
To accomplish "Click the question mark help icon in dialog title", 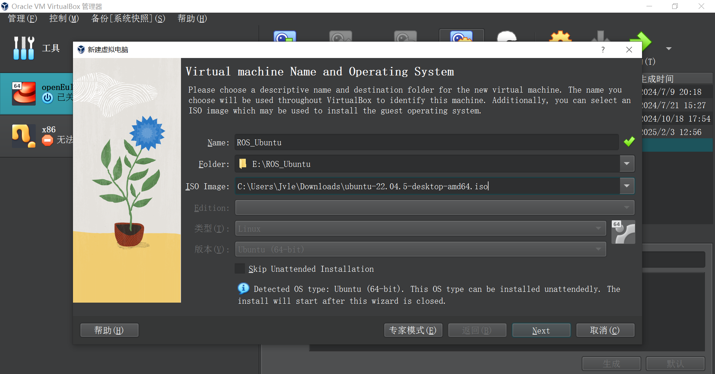I will click(603, 50).
